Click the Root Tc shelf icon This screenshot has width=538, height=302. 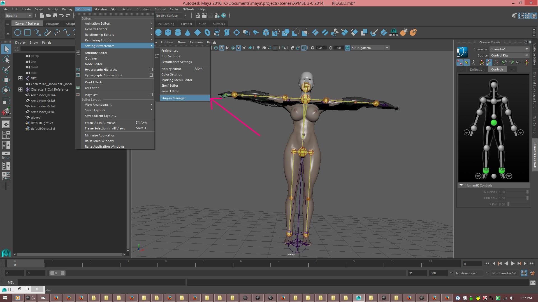[x=394, y=32]
